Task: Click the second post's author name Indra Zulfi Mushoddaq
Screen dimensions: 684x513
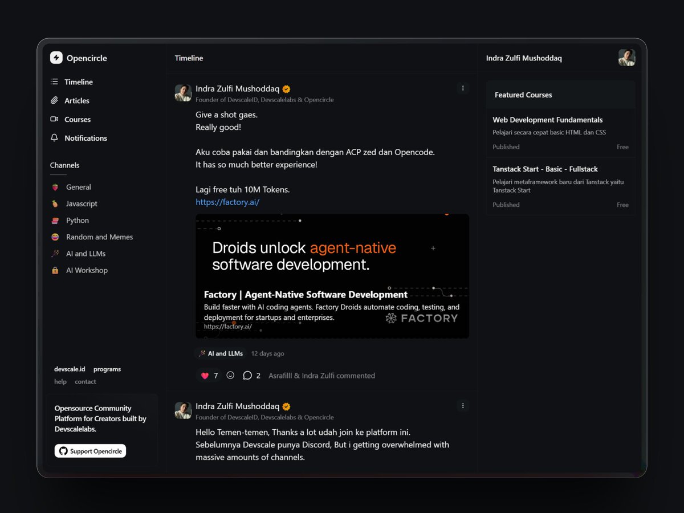Action: (x=237, y=406)
